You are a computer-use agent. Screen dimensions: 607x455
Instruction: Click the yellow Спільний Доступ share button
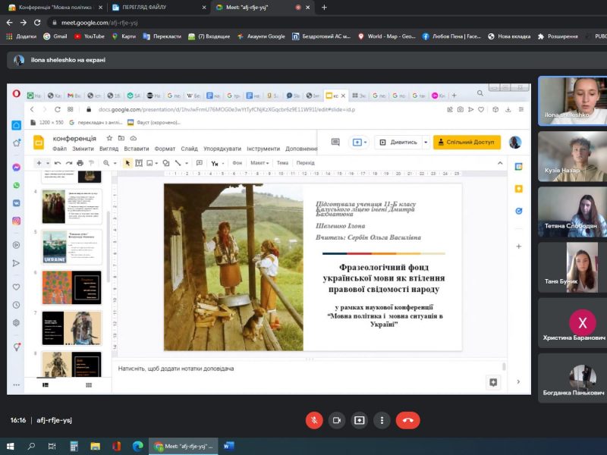click(x=467, y=142)
